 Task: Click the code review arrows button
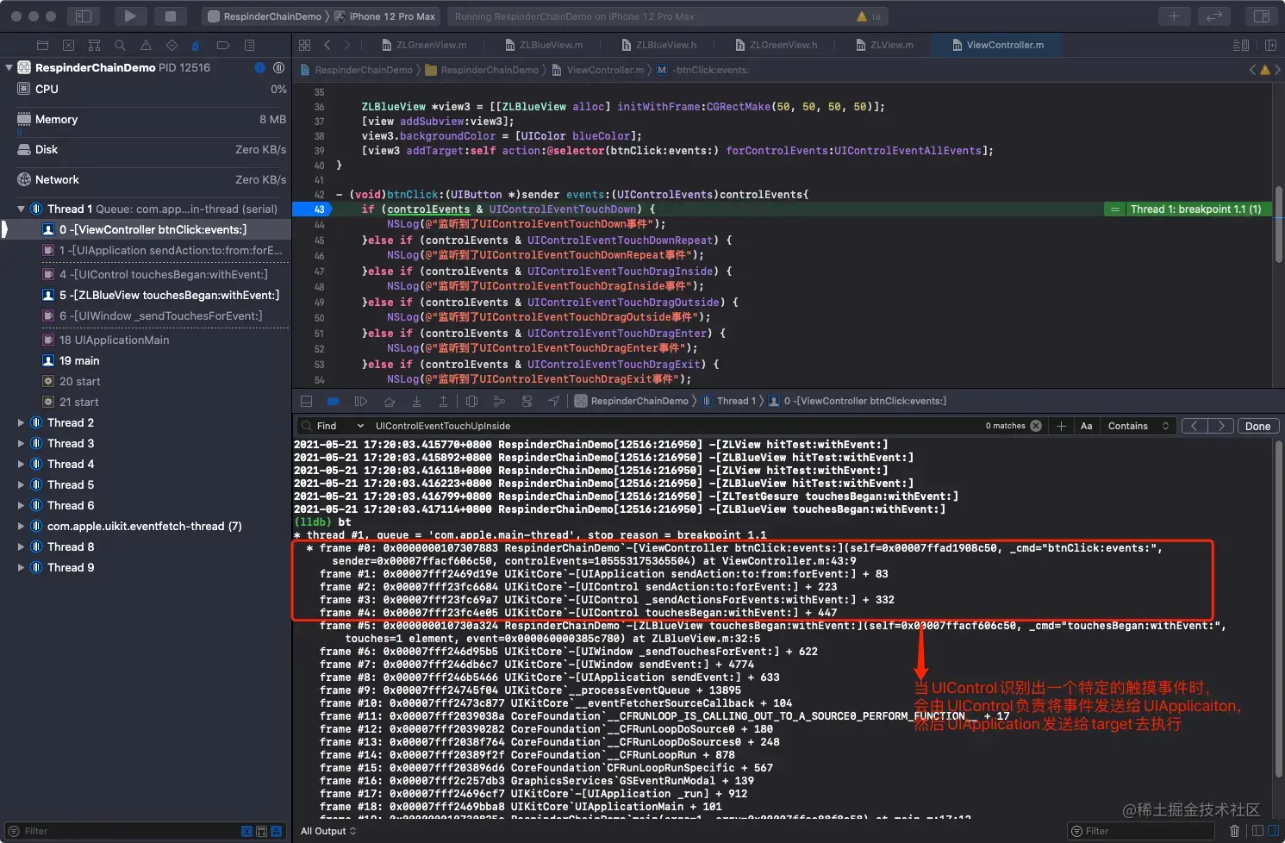pos(1214,16)
